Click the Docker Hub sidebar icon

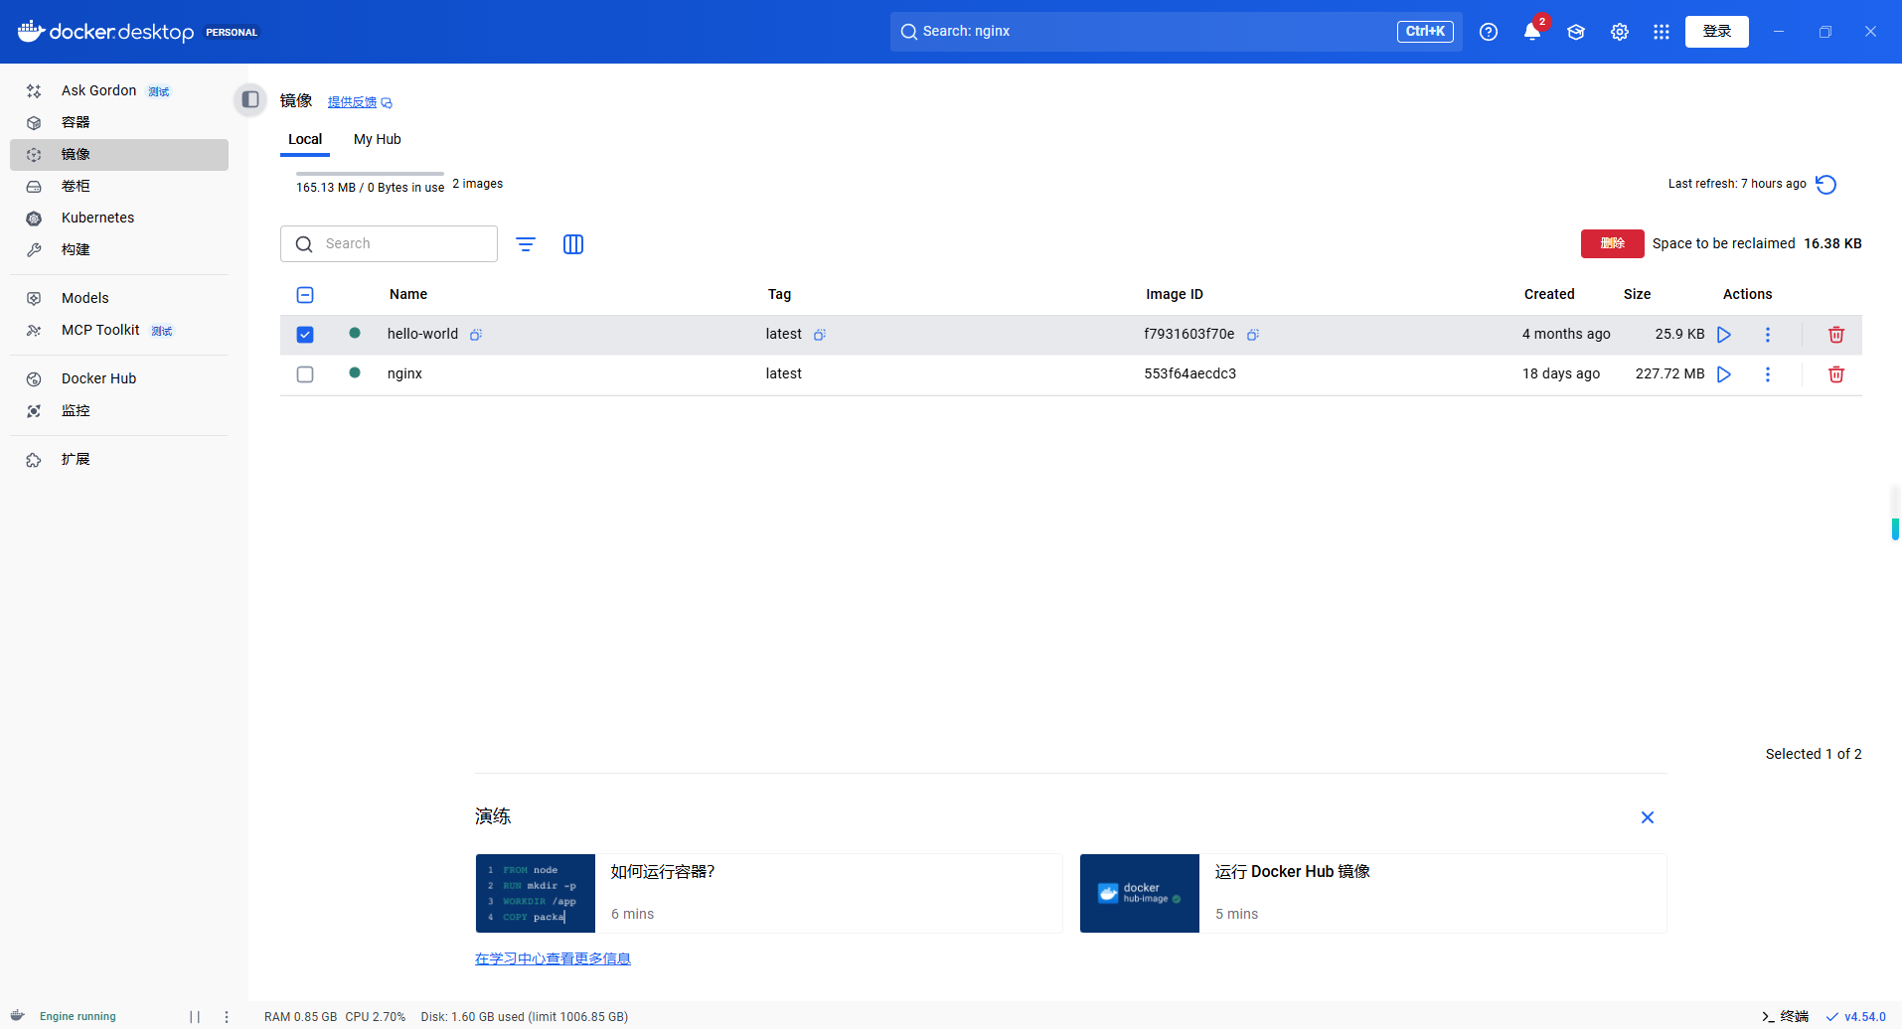[34, 379]
